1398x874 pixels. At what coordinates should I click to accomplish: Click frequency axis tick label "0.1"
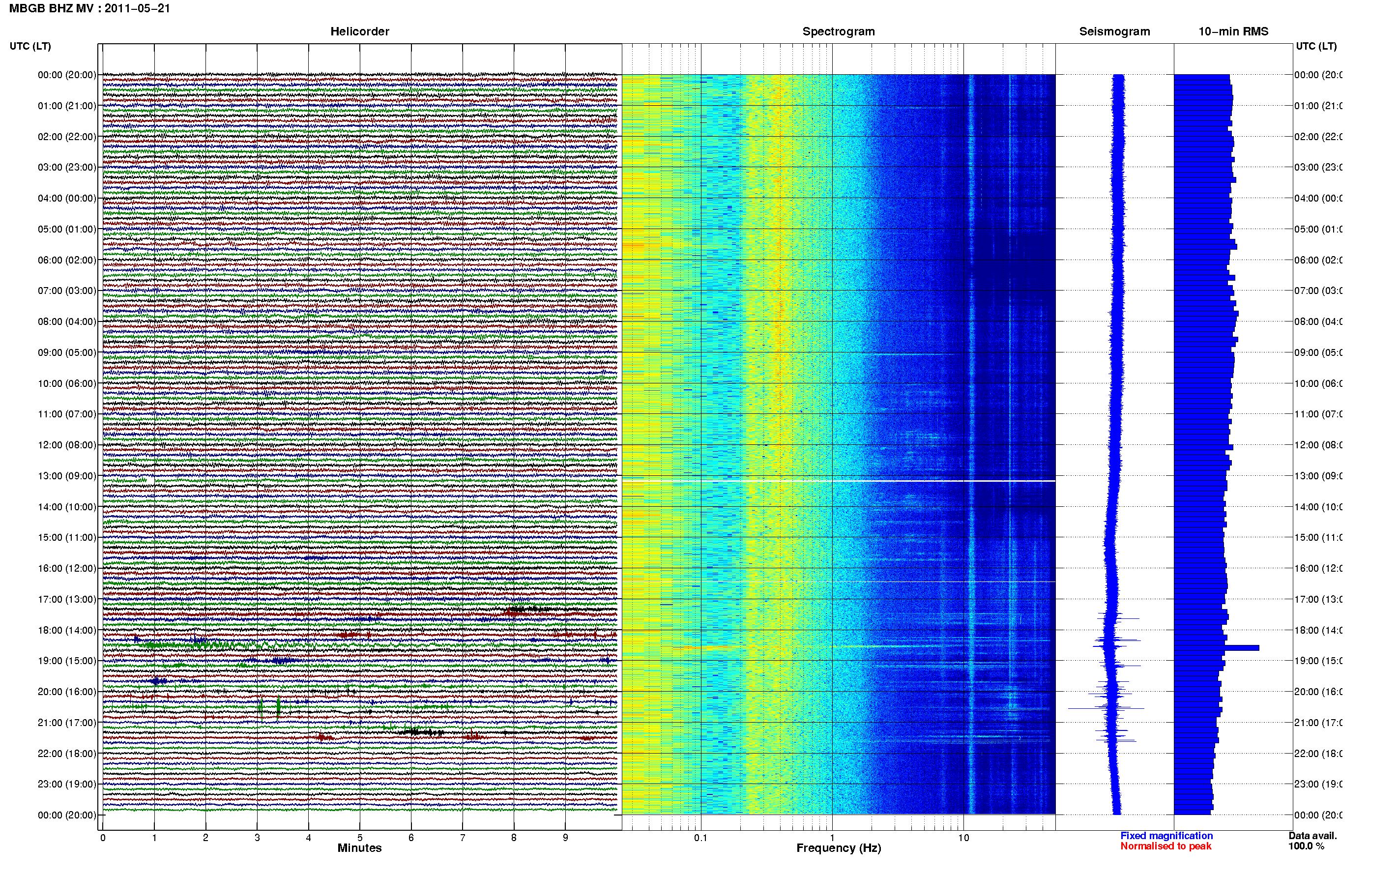pyautogui.click(x=700, y=838)
